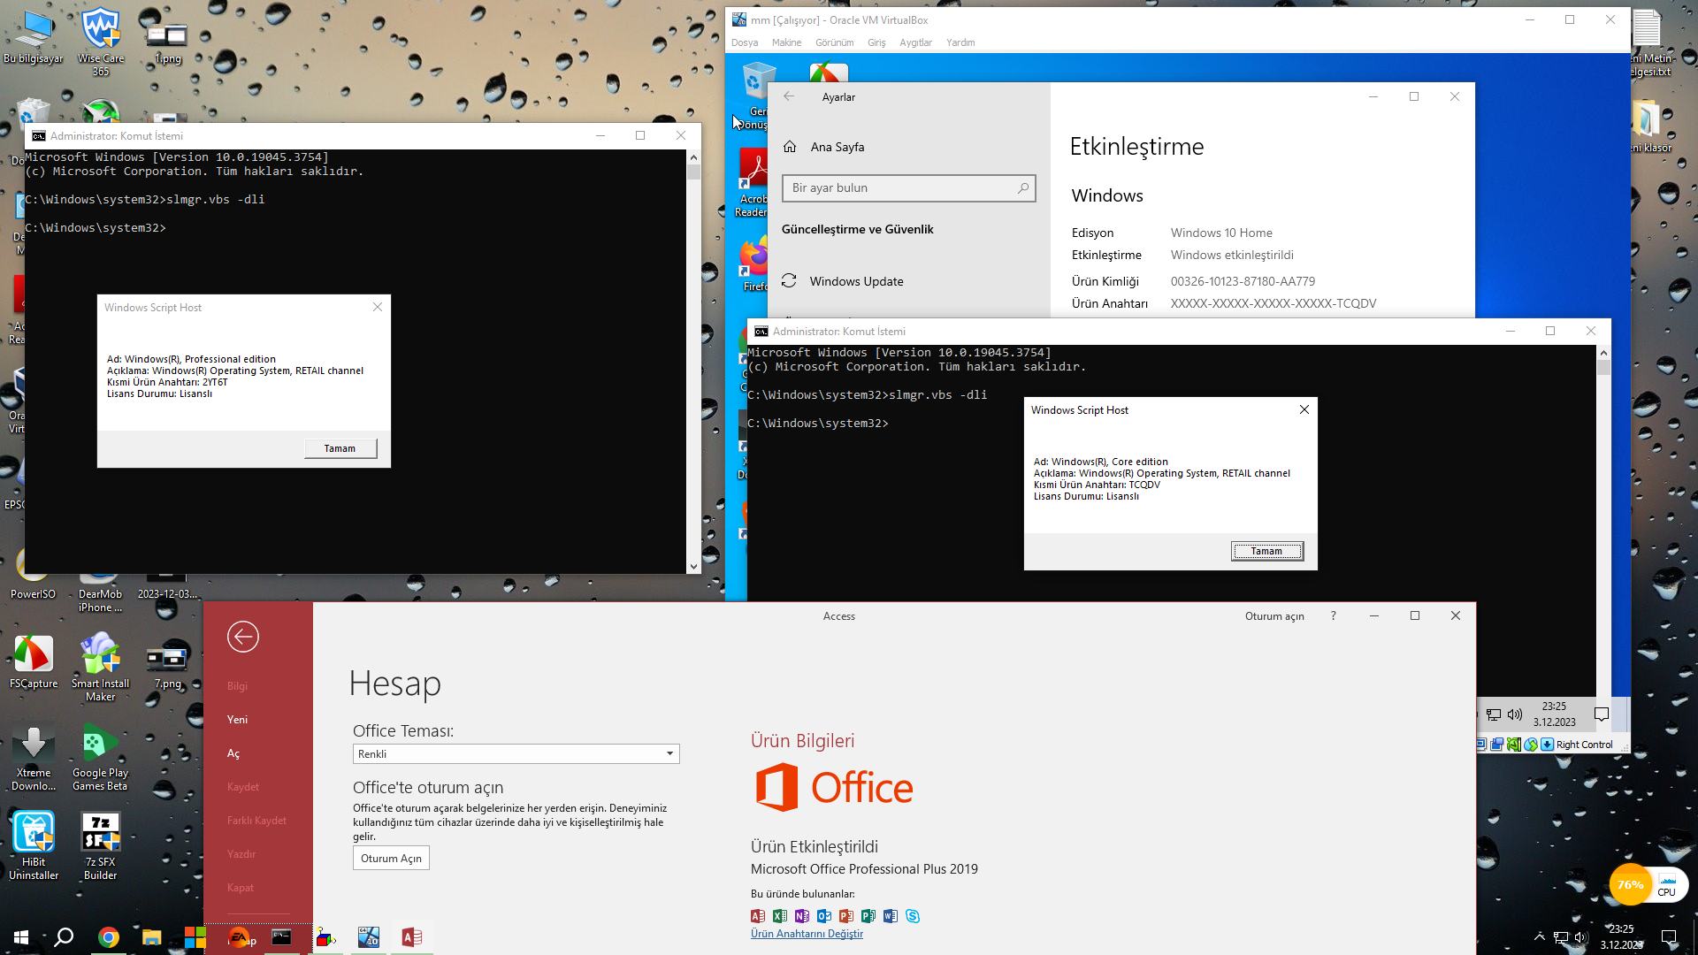Click the Access back arrow circle icon
Viewport: 1698px width, 955px height.
click(x=242, y=637)
